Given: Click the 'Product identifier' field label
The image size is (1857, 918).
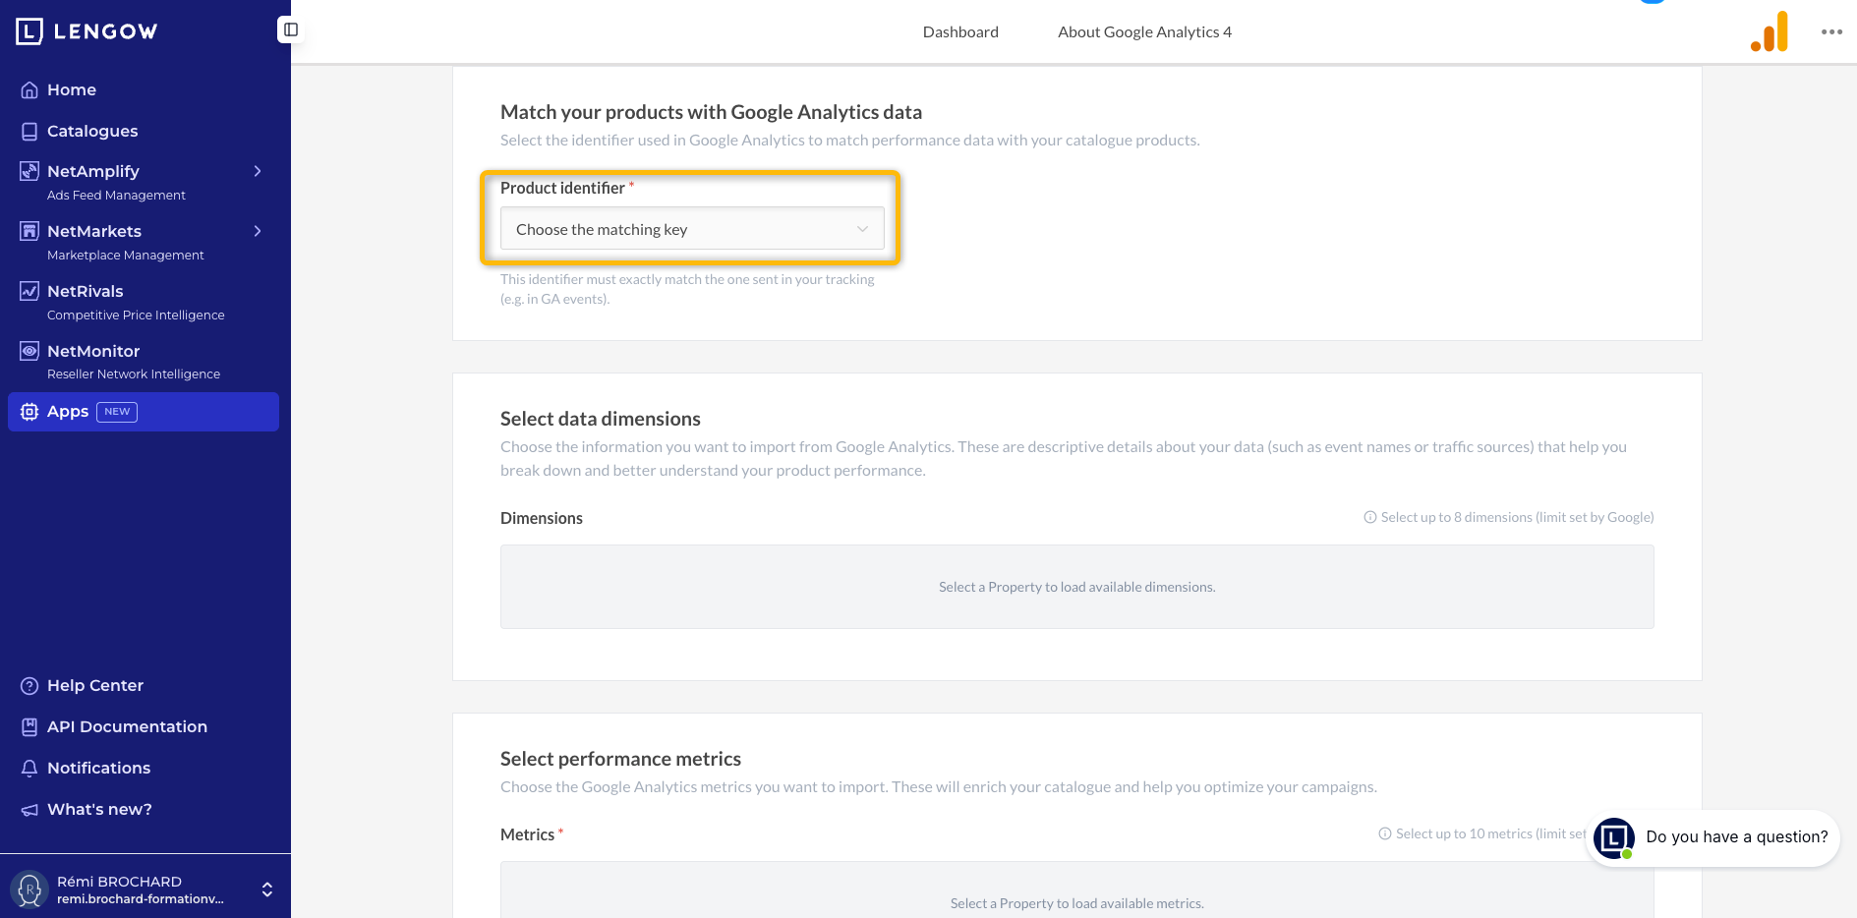Looking at the screenshot, I should click(562, 188).
